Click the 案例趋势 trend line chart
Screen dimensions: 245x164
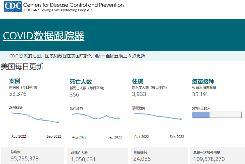point(35,118)
